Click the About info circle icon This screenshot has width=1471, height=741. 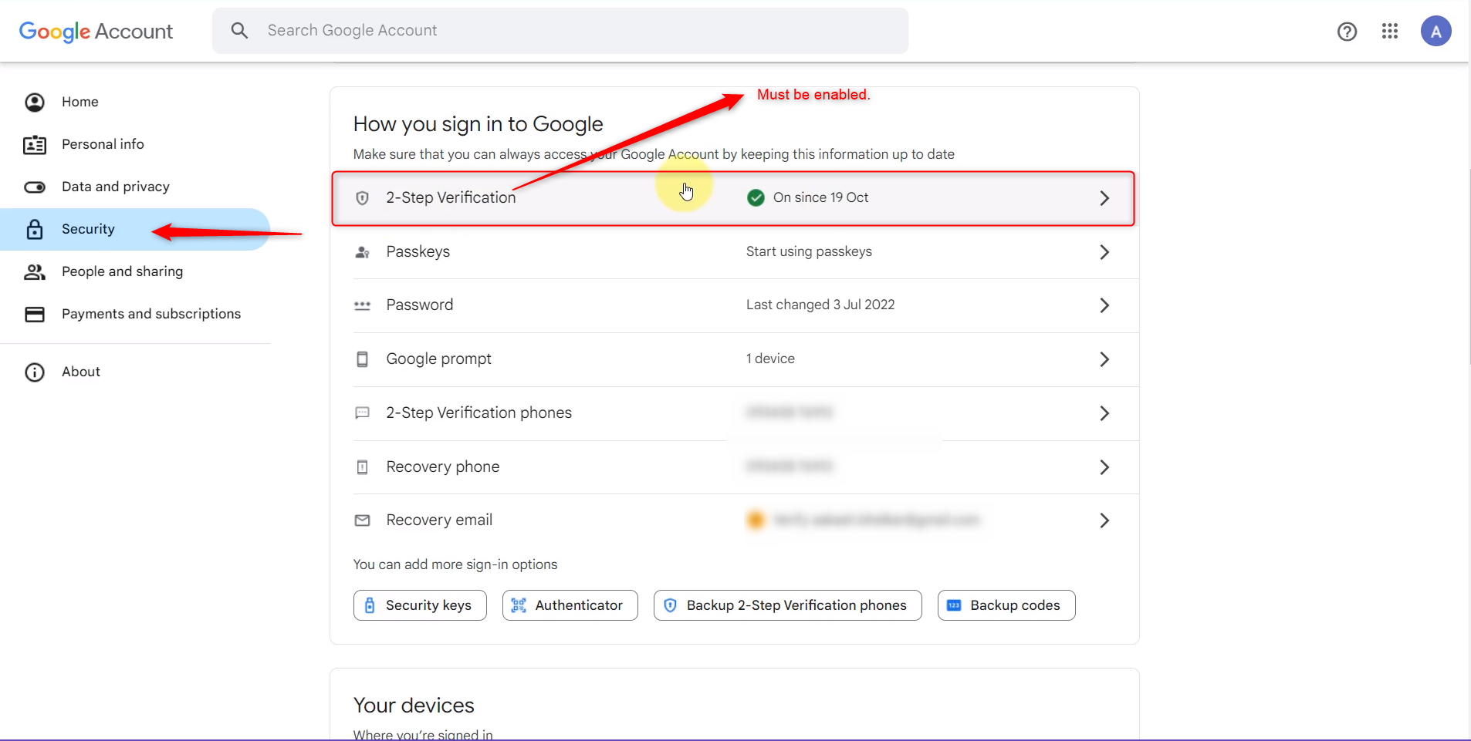click(x=35, y=372)
